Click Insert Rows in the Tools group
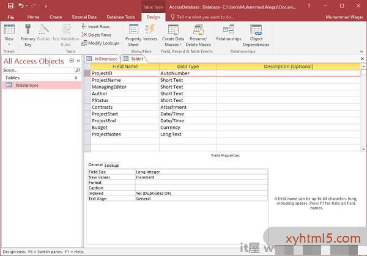This screenshot has height=256, width=367. tap(96, 27)
